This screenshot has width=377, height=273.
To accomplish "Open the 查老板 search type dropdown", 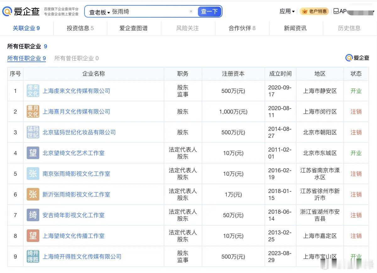I will point(99,12).
